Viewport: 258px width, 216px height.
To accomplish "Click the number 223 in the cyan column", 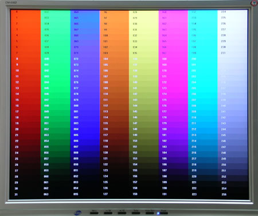I will [194, 194].
